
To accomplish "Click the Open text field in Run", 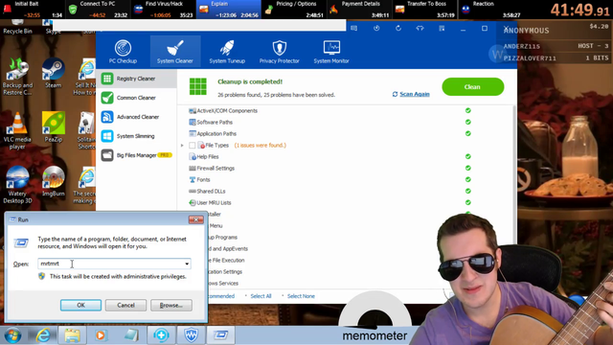I will point(110,264).
